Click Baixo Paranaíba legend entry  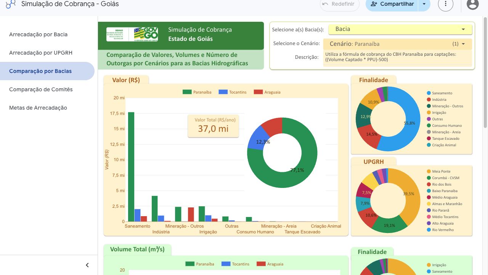click(x=442, y=191)
